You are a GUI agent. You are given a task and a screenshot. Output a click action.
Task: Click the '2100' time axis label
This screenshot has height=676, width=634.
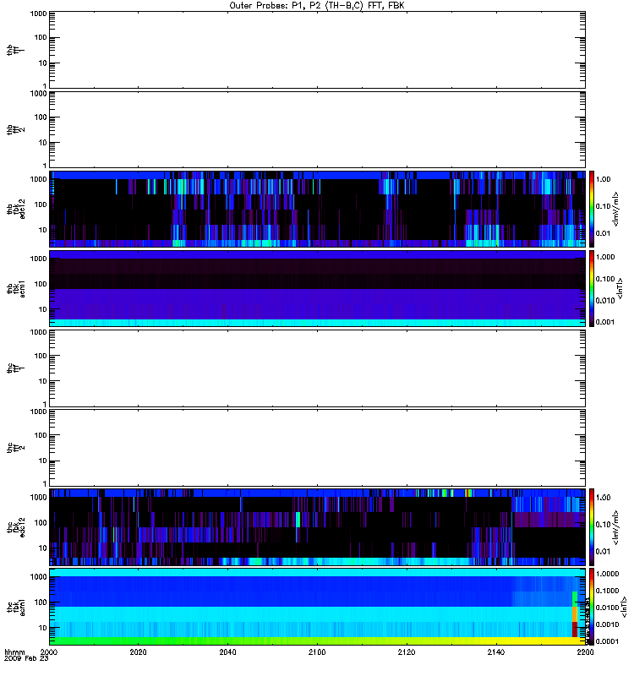pyautogui.click(x=317, y=651)
